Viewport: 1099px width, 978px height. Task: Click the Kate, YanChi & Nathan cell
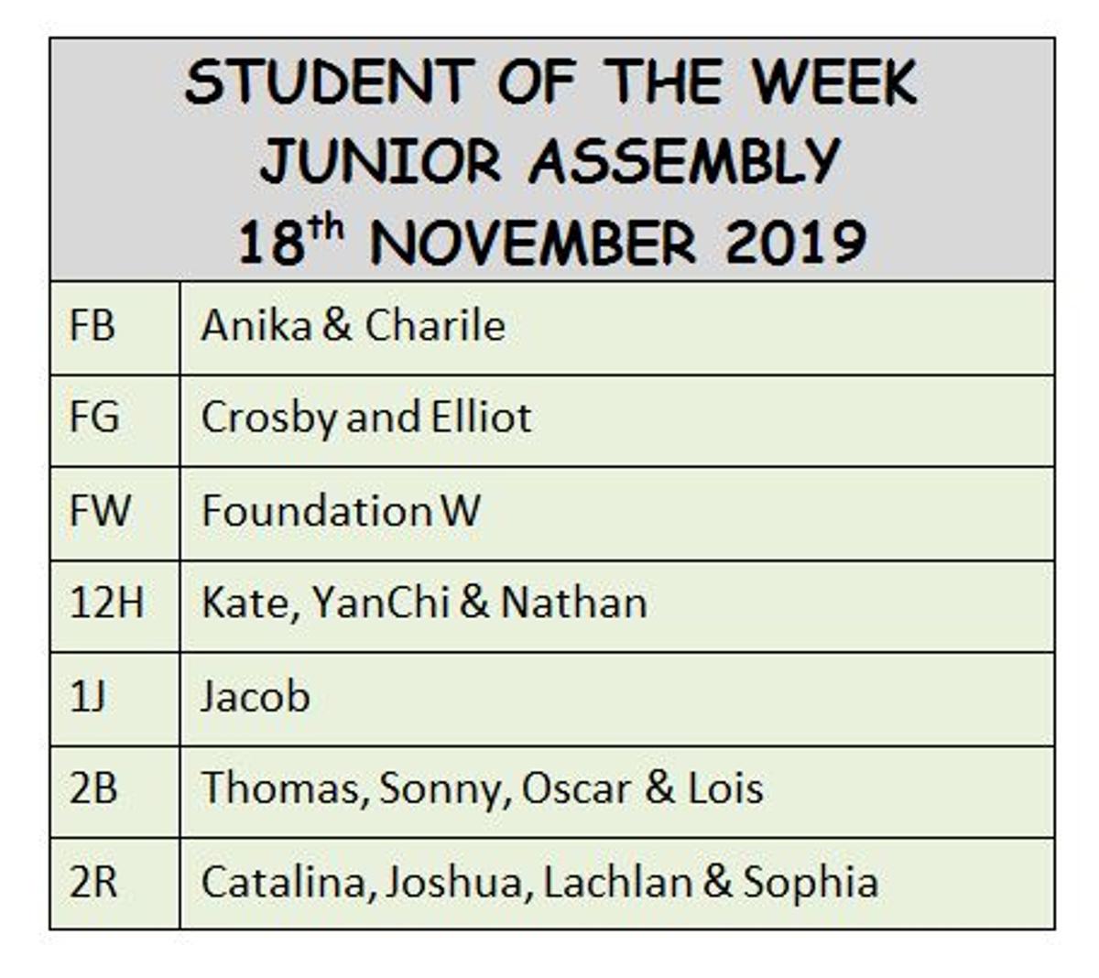(x=617, y=606)
